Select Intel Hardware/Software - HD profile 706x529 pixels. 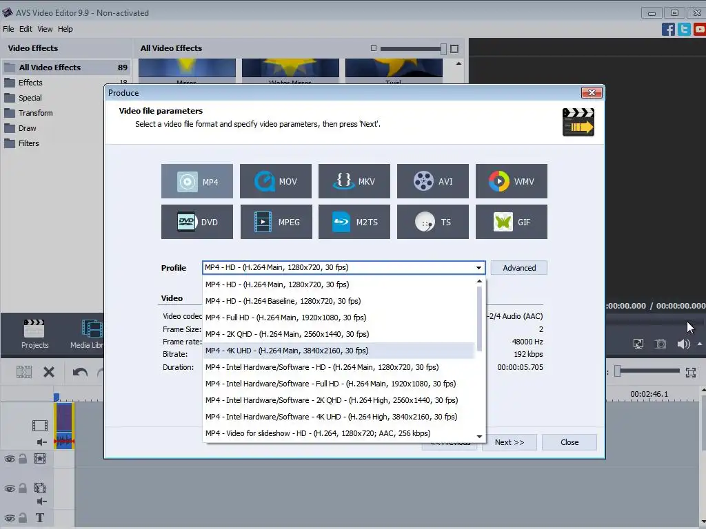[x=339, y=367]
